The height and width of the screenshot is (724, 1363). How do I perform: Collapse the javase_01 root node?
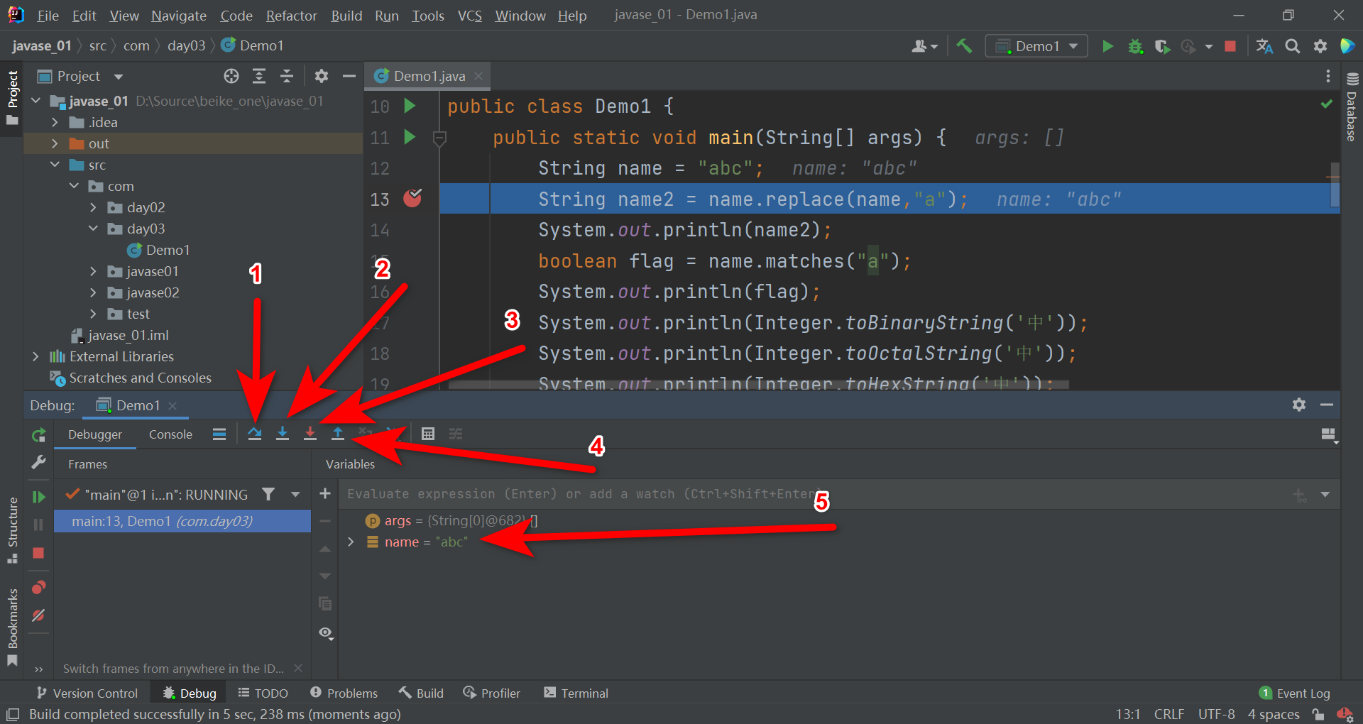(x=36, y=101)
